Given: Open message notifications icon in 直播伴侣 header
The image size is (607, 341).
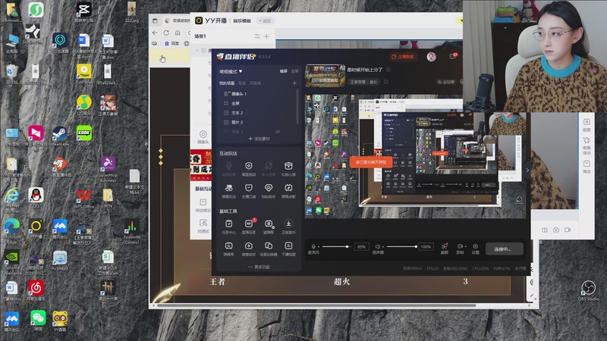Looking at the screenshot, I should click(x=453, y=56).
